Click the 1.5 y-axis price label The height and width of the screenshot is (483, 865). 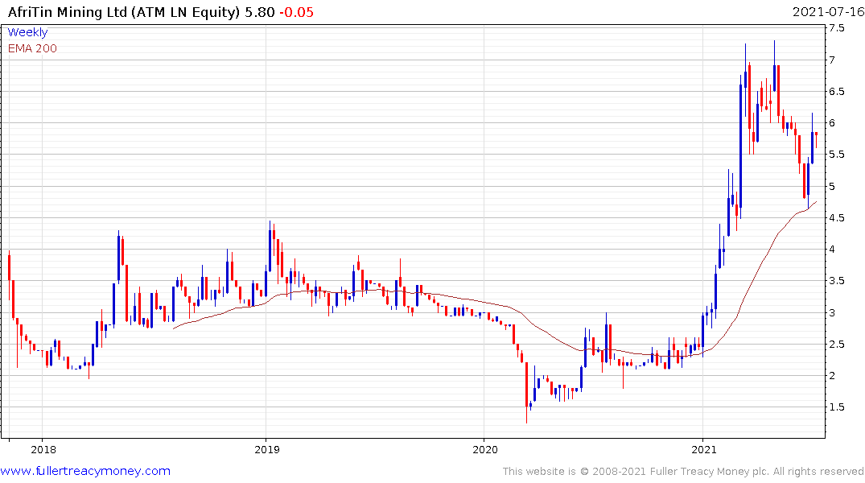[x=836, y=407]
